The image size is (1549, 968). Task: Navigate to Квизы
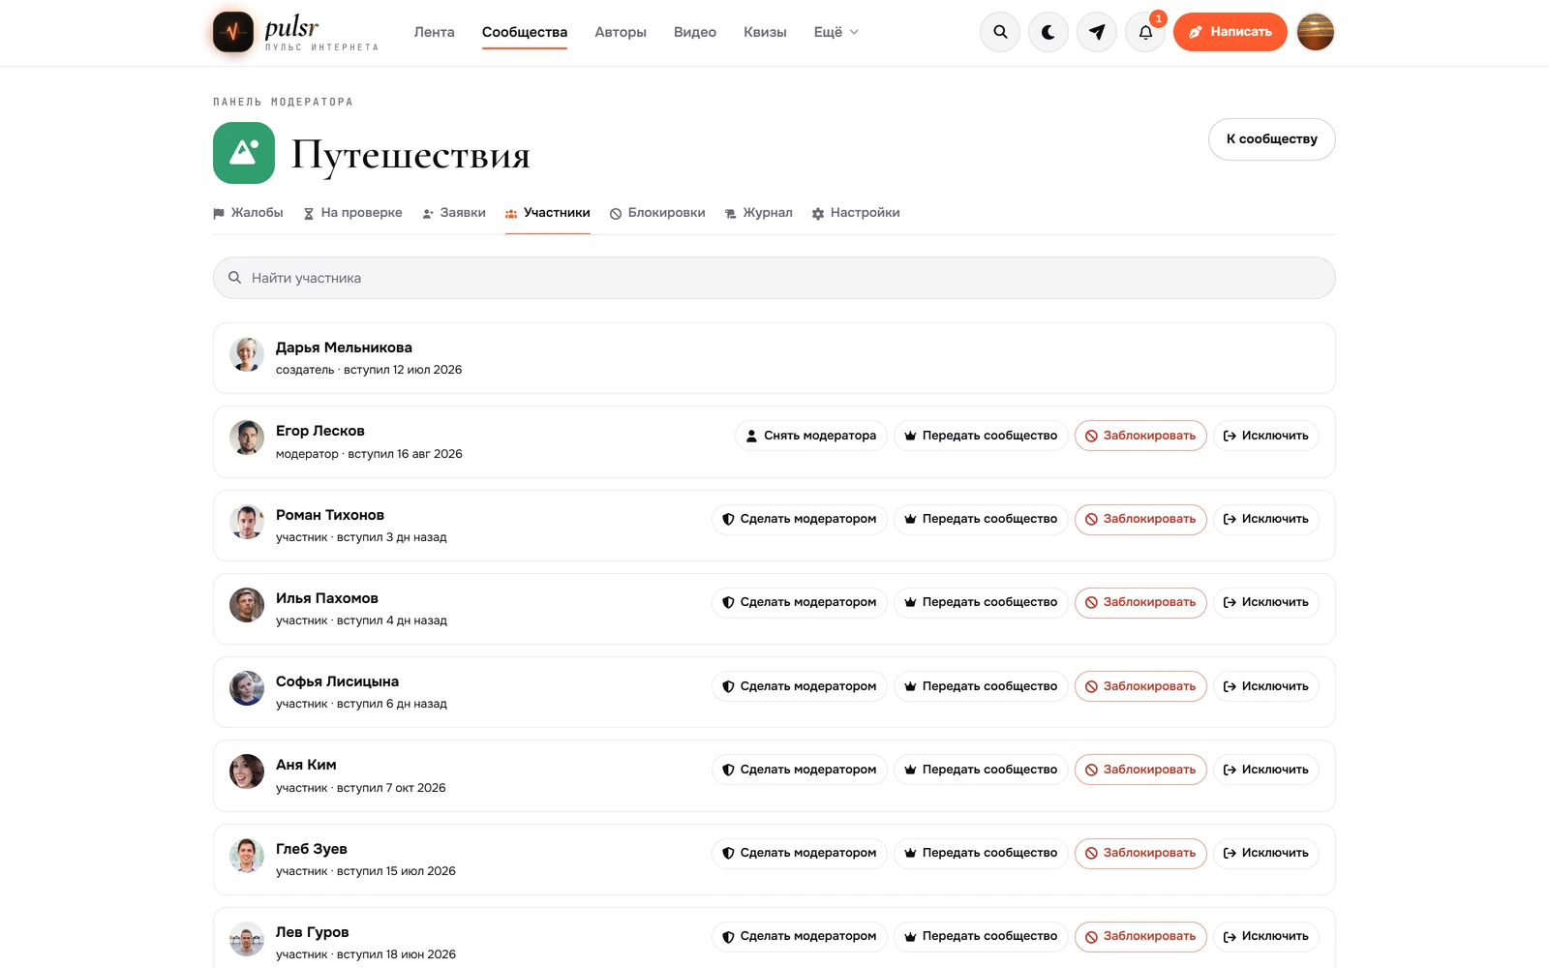[765, 32]
